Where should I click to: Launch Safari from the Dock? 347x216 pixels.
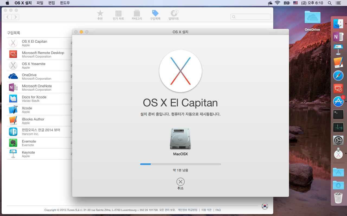click(338, 76)
